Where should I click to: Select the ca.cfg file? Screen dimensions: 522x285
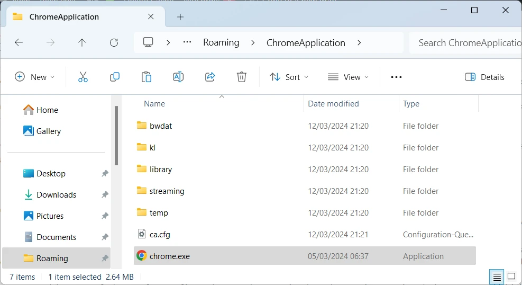(305, 234)
